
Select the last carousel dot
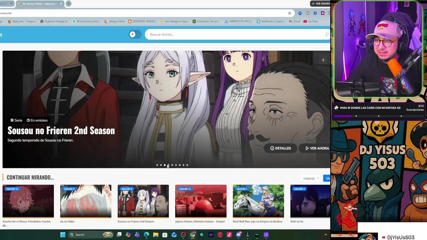[187, 165]
